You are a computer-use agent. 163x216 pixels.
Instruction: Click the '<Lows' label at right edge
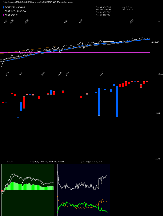(x=160, y=74)
